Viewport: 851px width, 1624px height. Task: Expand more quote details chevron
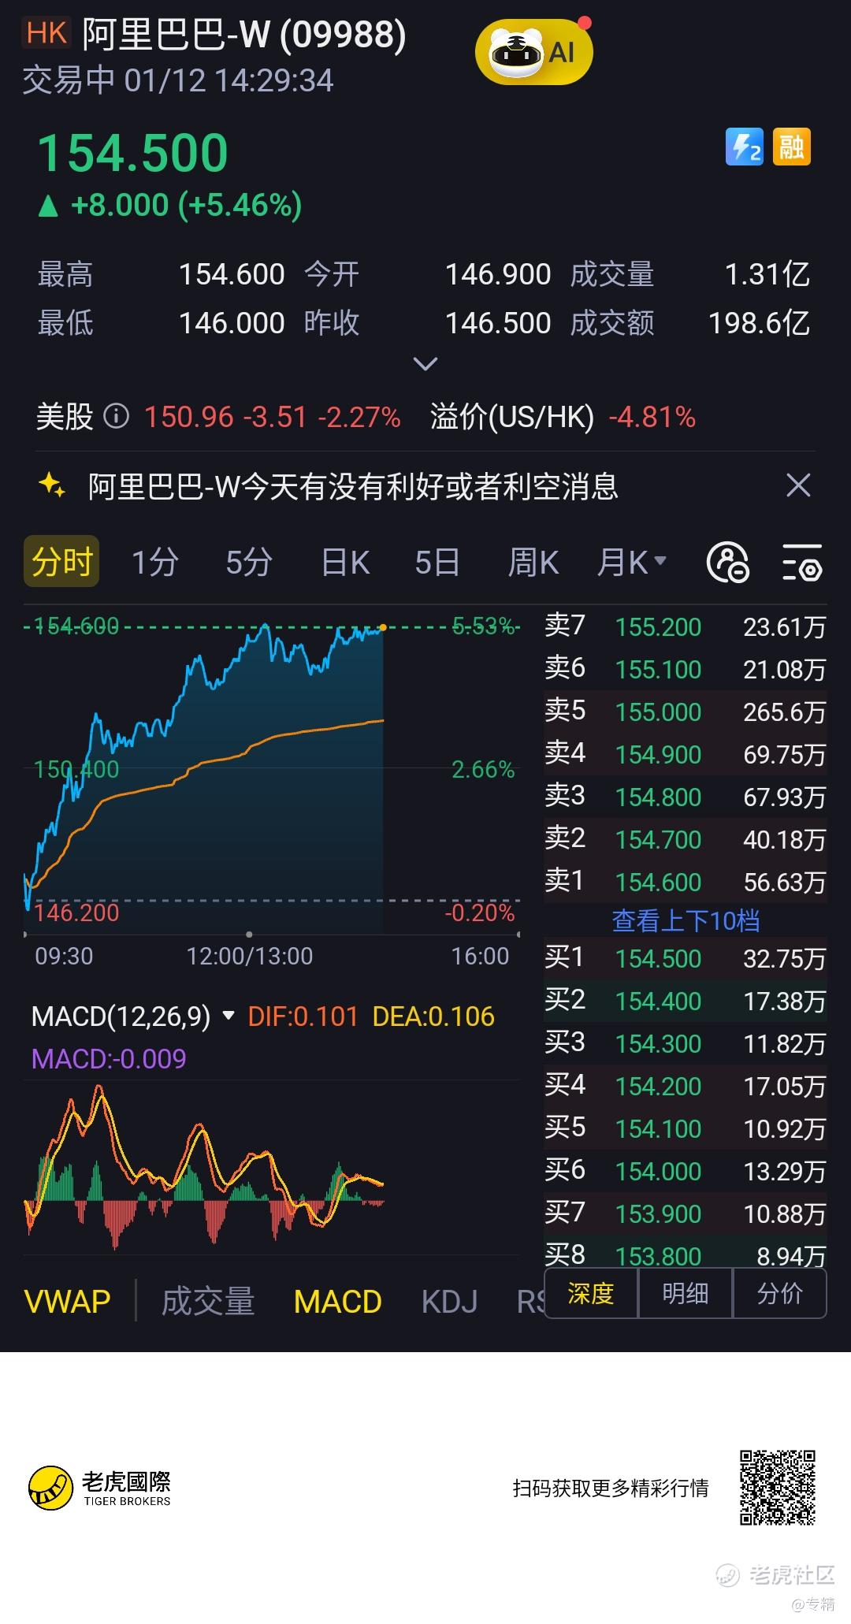[x=425, y=364]
